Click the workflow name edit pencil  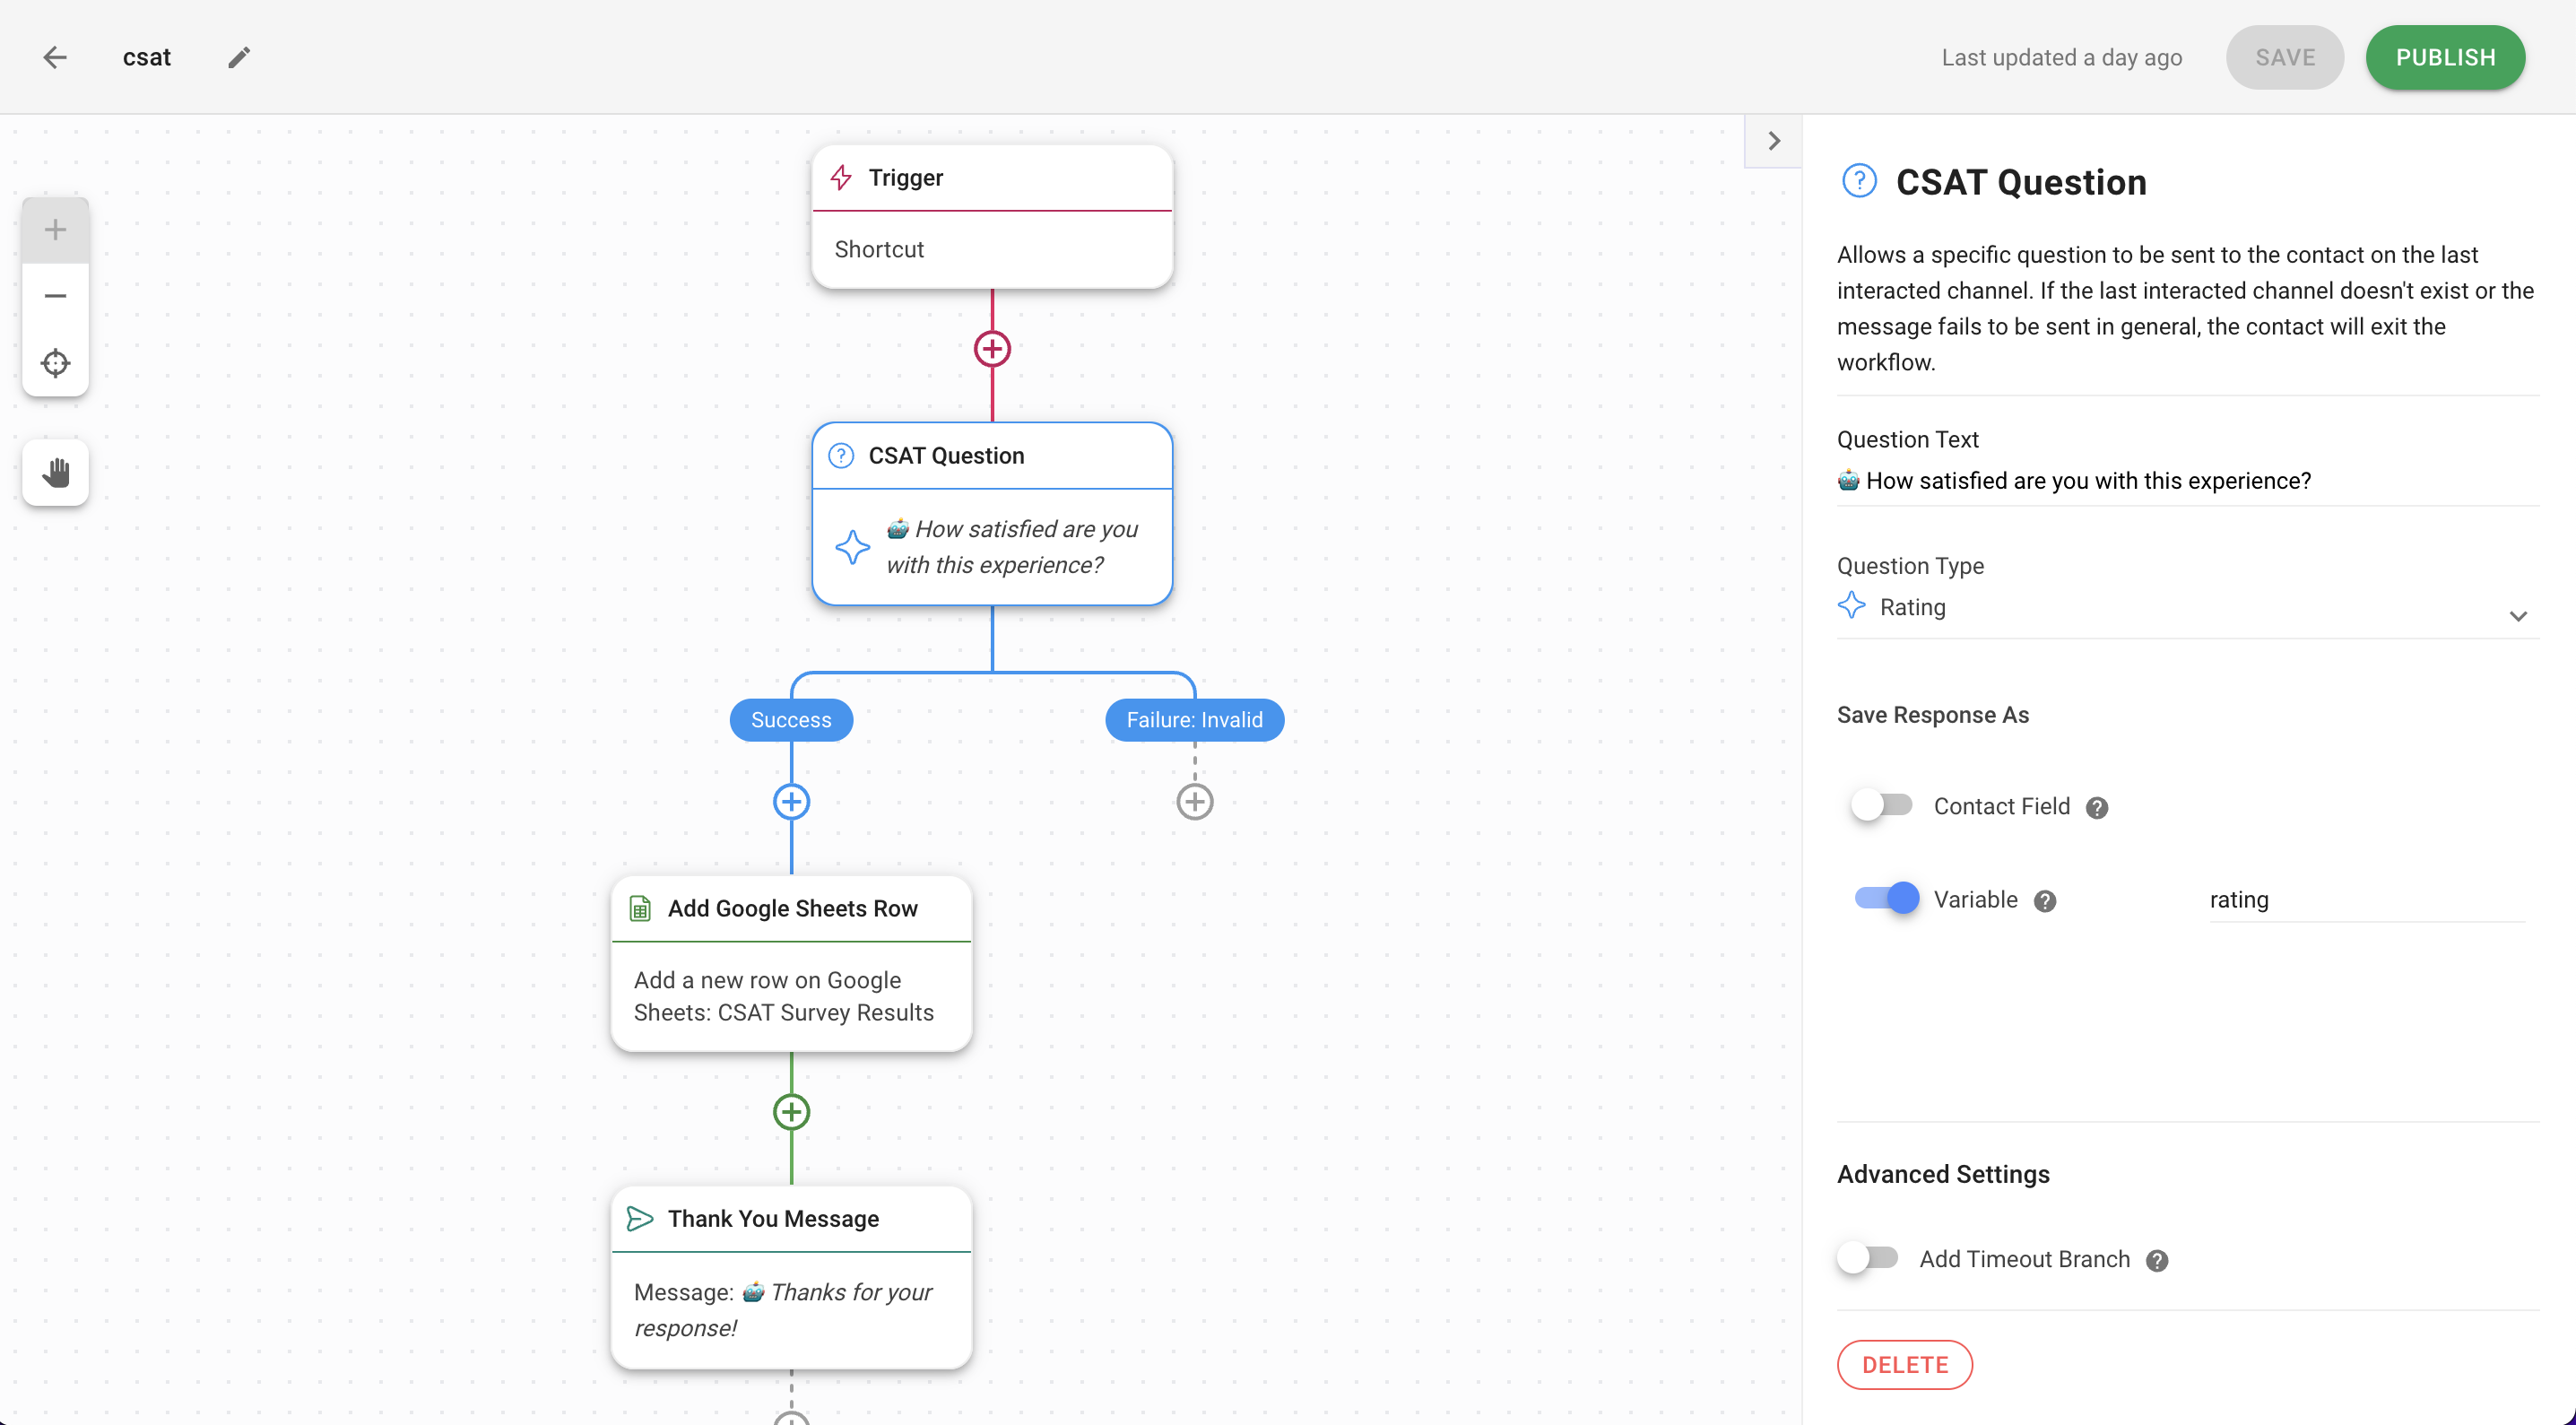pyautogui.click(x=240, y=56)
